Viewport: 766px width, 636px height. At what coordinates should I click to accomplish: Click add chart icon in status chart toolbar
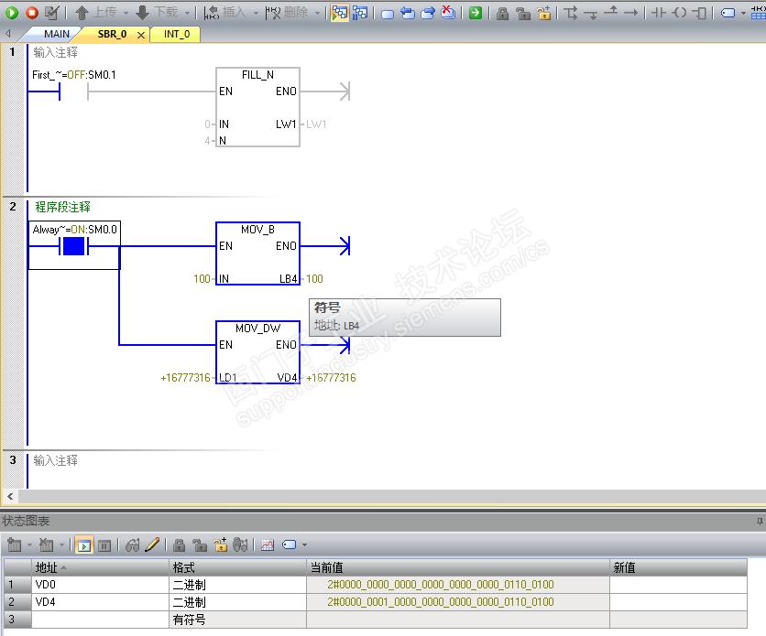click(x=15, y=544)
